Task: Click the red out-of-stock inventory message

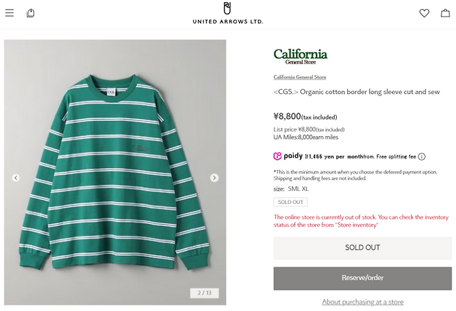Action: 360,220
